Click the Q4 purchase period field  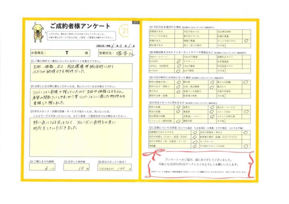pyautogui.click(x=42, y=167)
